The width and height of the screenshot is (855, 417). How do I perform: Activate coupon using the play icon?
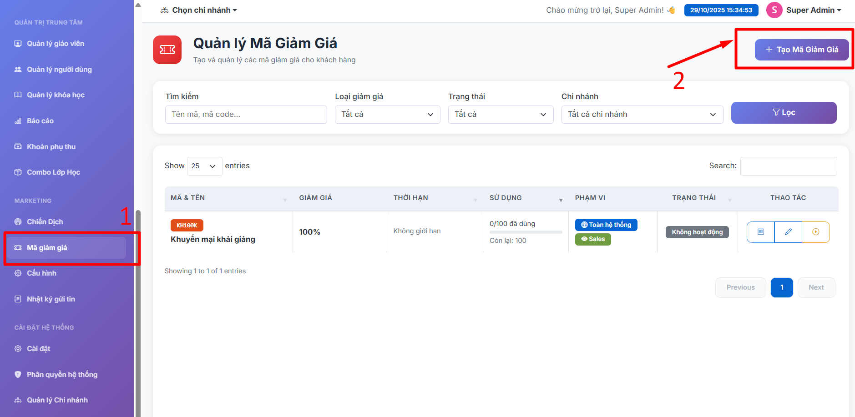815,232
